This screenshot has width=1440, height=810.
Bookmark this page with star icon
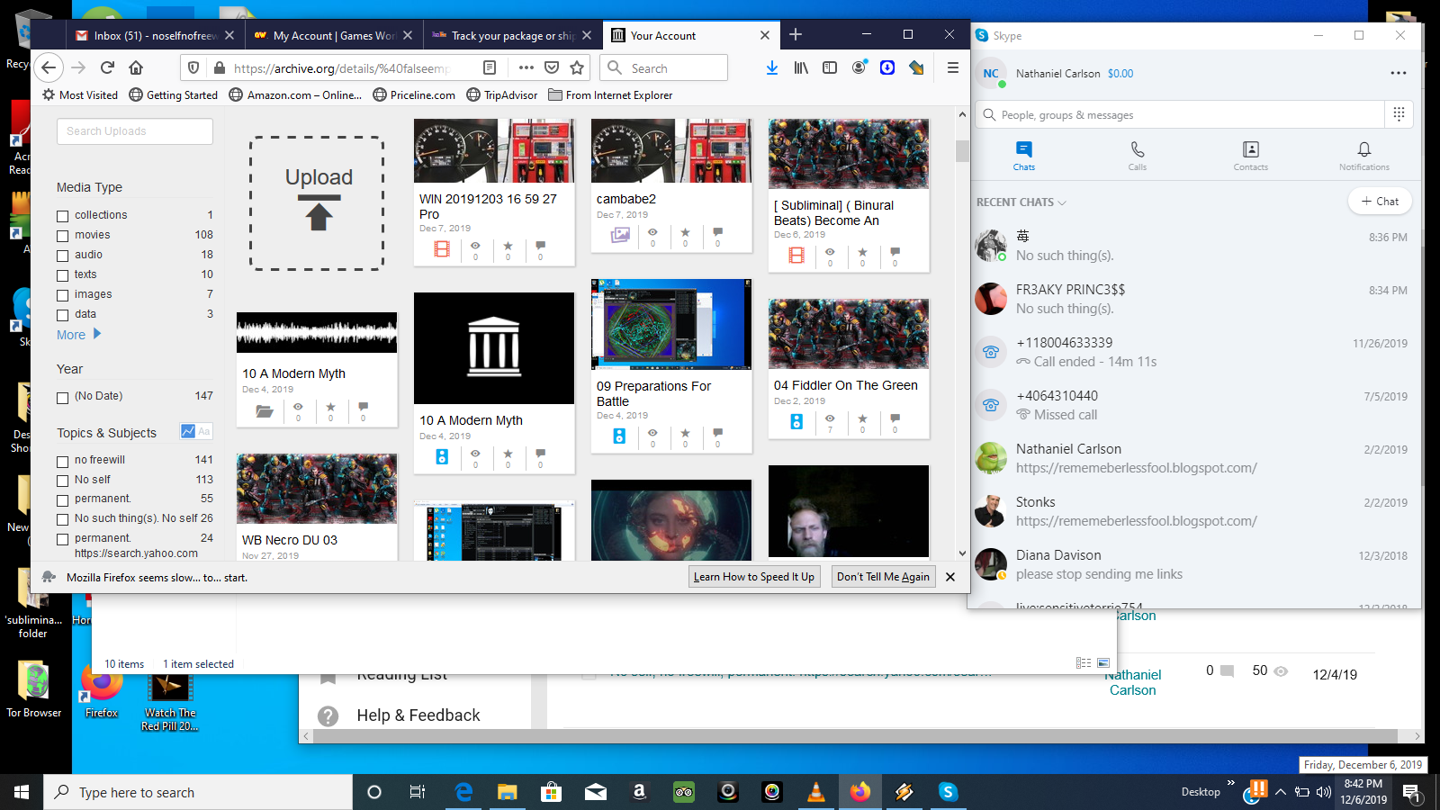coord(577,67)
